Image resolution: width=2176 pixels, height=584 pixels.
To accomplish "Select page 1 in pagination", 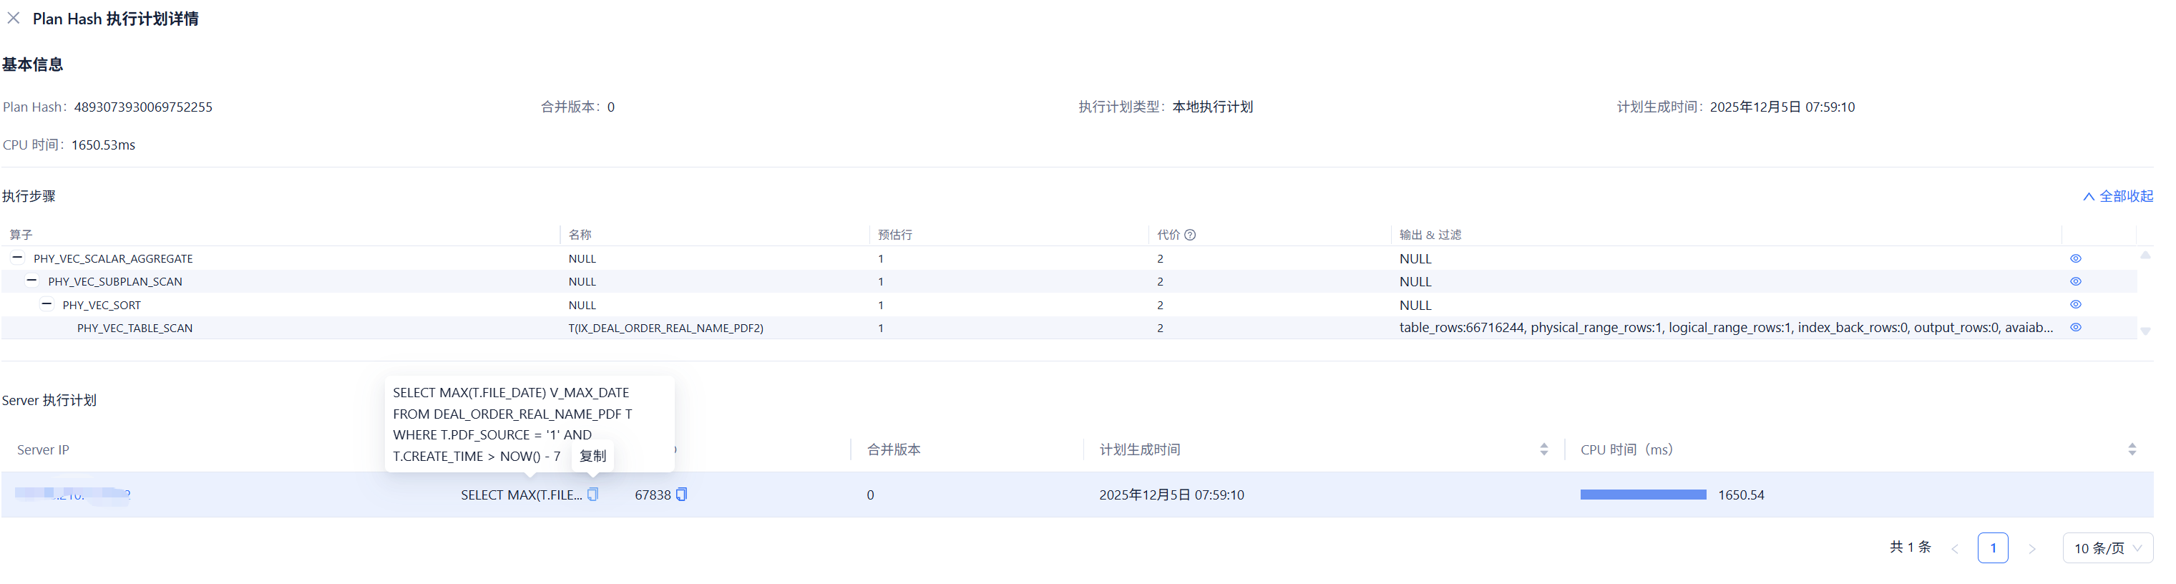I will point(1993,548).
